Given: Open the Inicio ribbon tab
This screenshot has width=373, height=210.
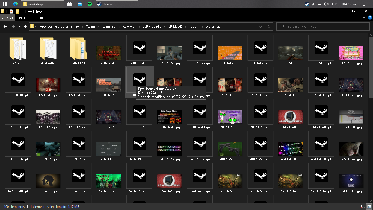Looking at the screenshot, I should tap(23, 18).
